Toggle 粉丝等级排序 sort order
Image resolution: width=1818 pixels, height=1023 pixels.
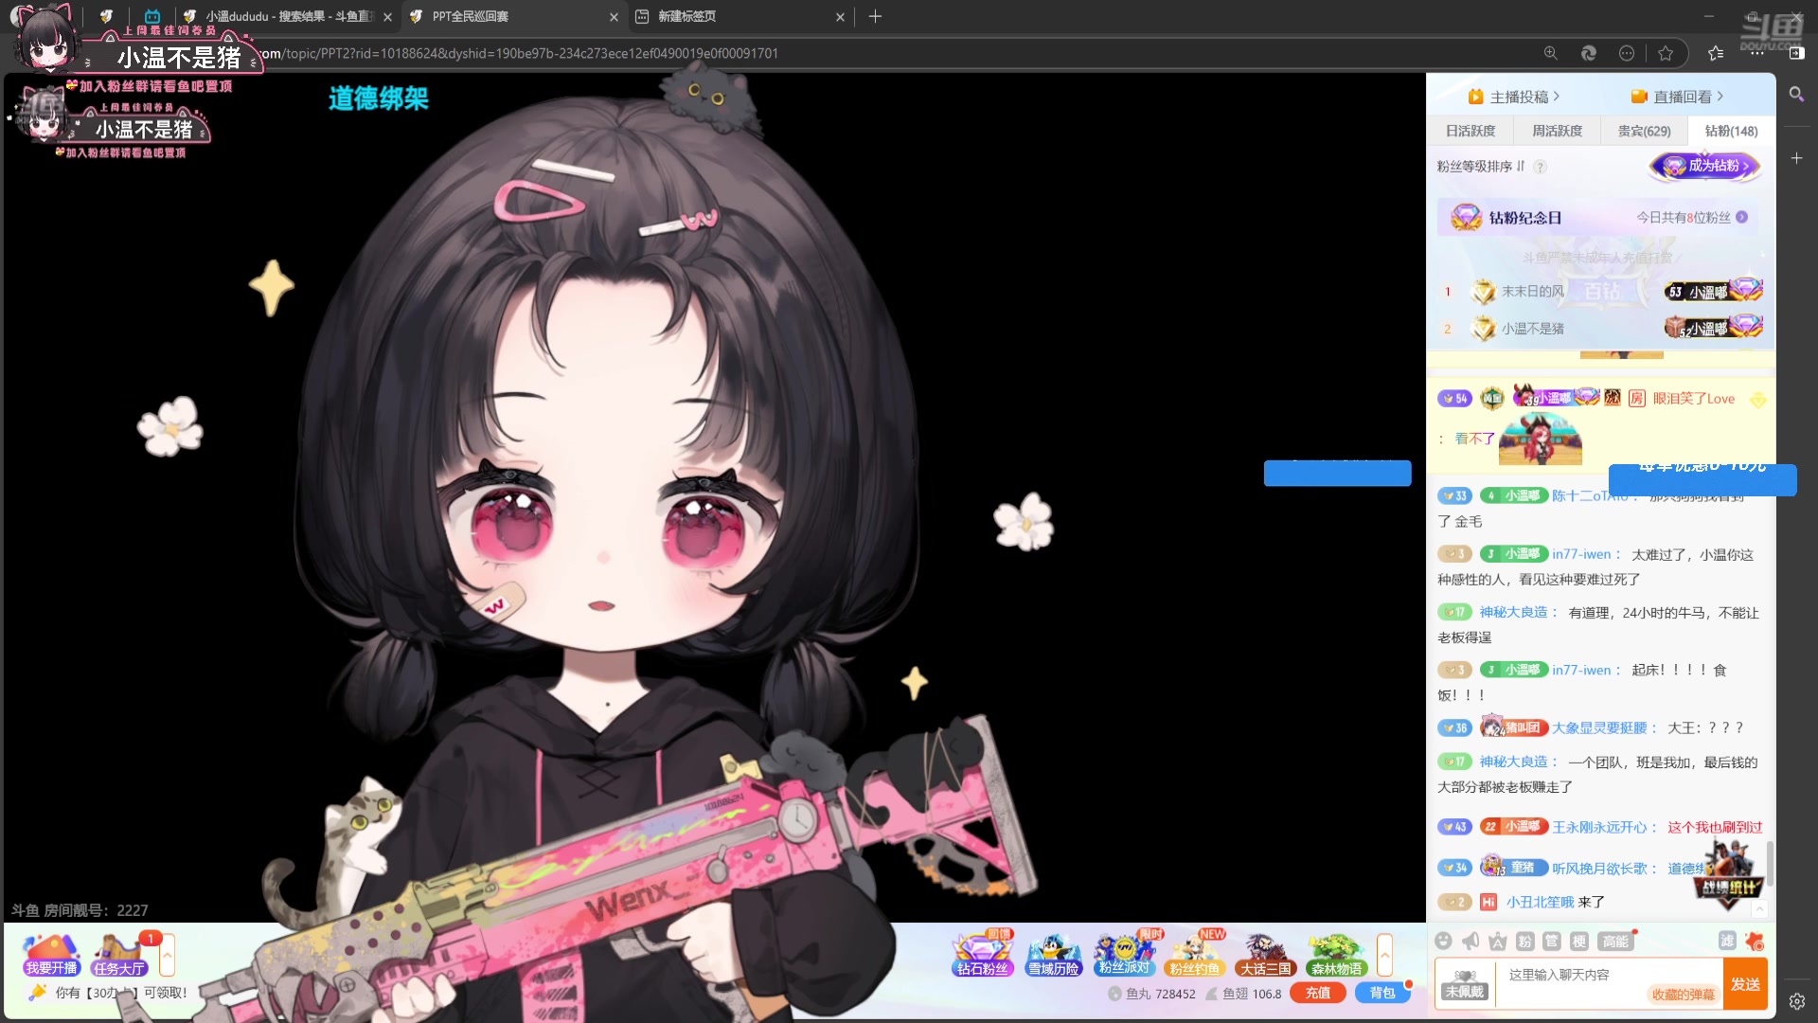click(1481, 167)
